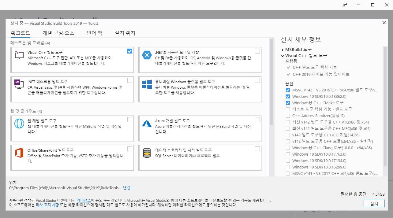This screenshot has height=218, width=393.
Task: Click the .NET desktop build tools icon
Action: pos(19,84)
